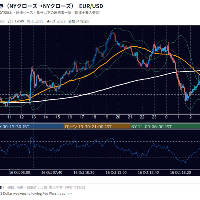
Task: Click the 16 Oct 15:40 time label
Action: (148, 172)
